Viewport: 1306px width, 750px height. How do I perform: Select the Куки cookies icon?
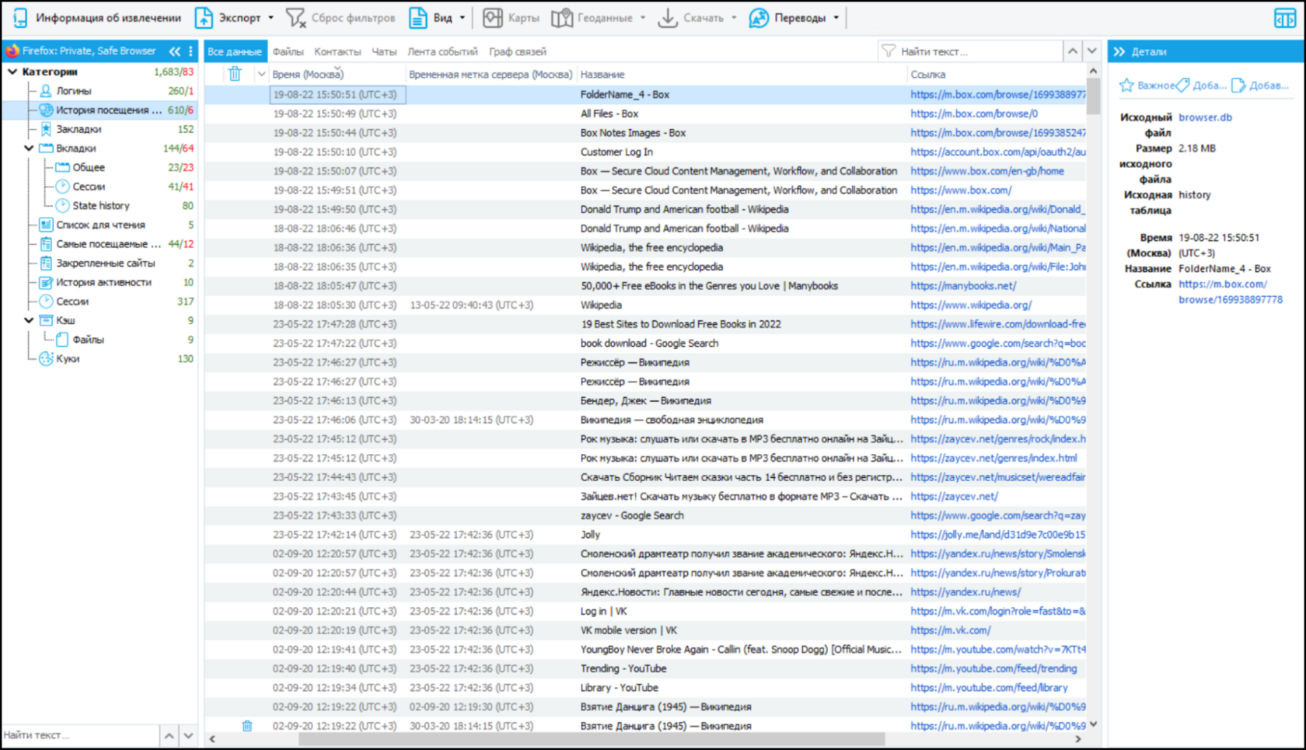pos(46,359)
